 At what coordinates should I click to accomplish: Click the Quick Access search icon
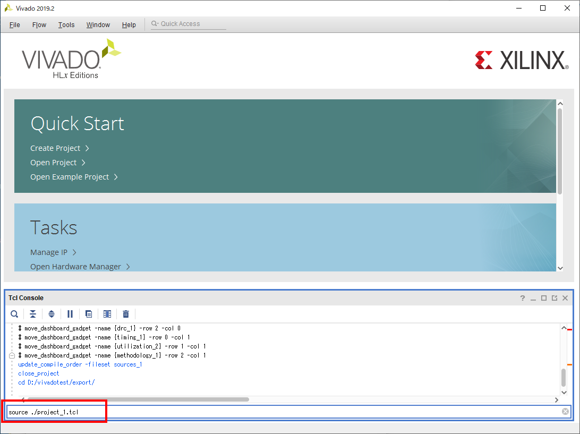tap(155, 24)
